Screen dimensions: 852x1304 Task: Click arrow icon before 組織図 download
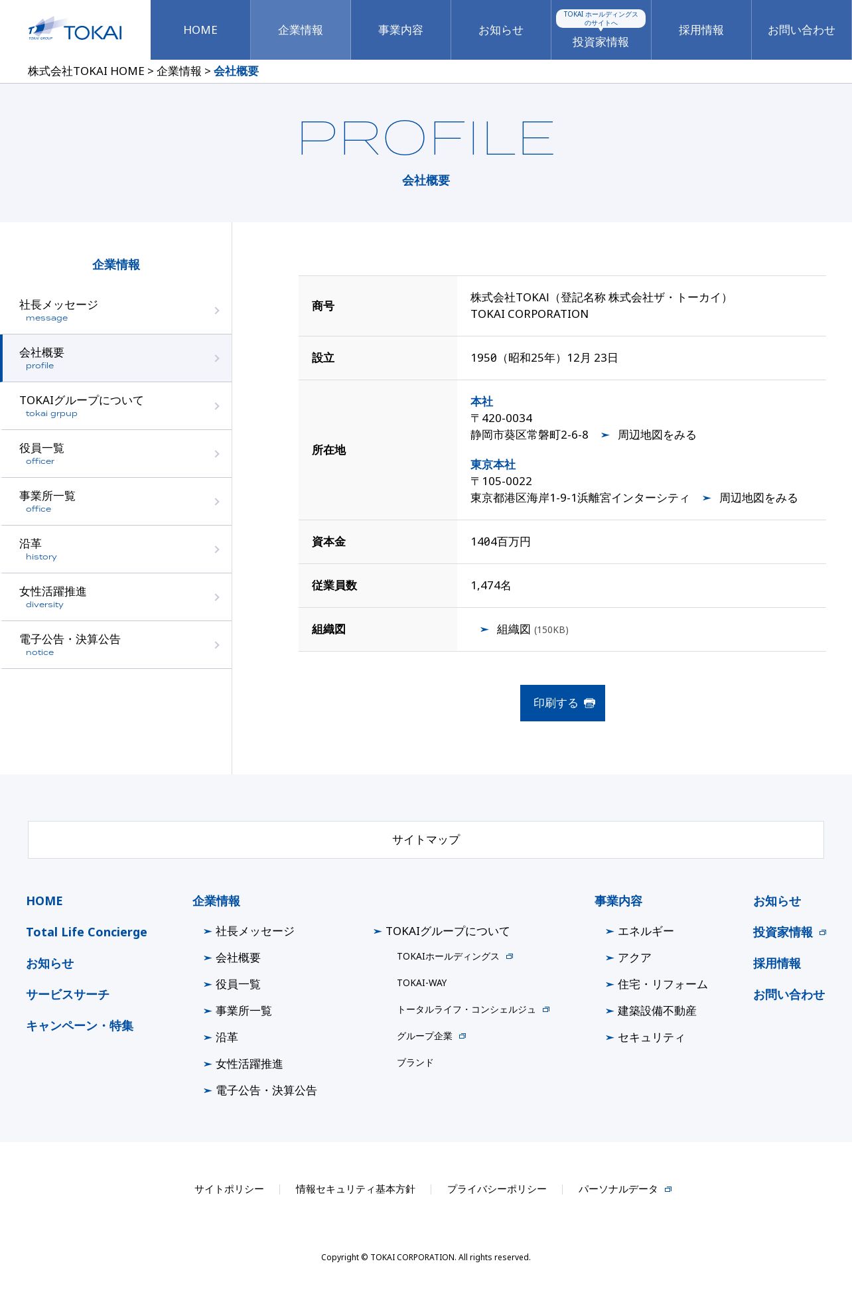(x=484, y=629)
